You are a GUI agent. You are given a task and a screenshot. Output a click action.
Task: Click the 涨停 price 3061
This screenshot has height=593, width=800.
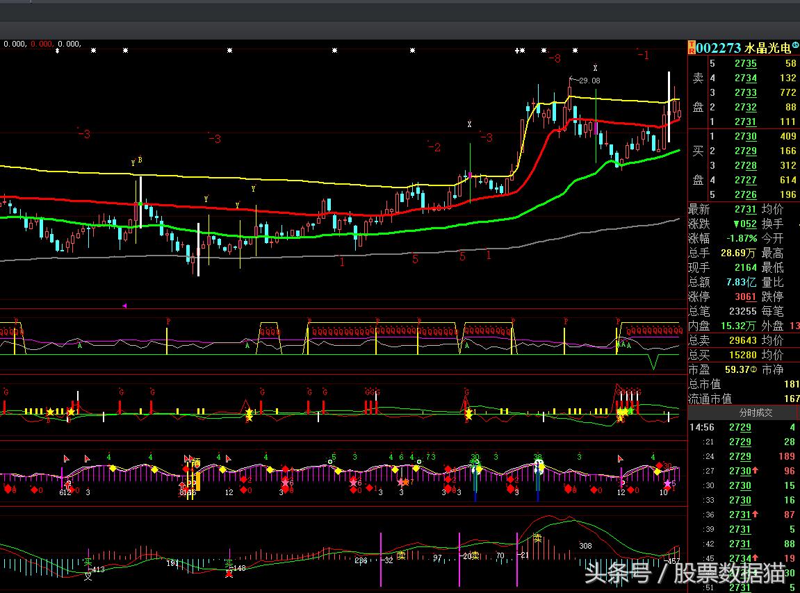(745, 296)
